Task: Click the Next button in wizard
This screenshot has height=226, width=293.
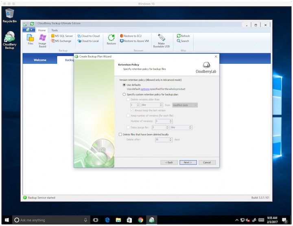Action: tap(188, 162)
